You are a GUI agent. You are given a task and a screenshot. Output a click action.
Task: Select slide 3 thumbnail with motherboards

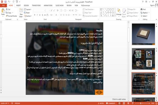pyautogui.click(x=144, y=59)
